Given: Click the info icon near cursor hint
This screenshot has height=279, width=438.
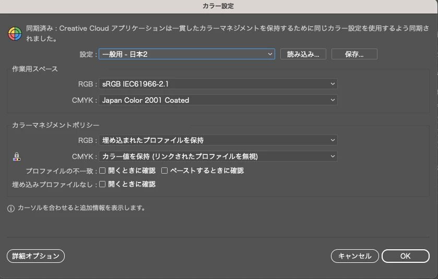Looking at the screenshot, I should click(11, 209).
